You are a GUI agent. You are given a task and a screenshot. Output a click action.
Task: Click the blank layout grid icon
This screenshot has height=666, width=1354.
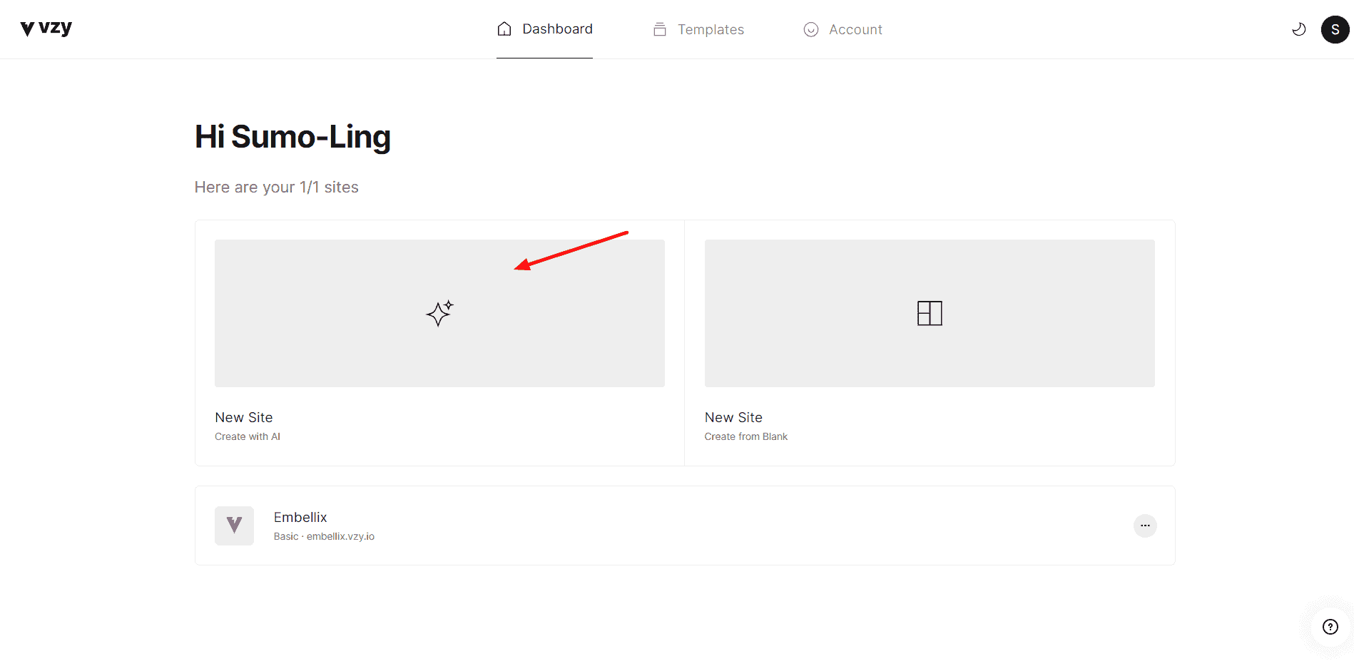(x=930, y=313)
